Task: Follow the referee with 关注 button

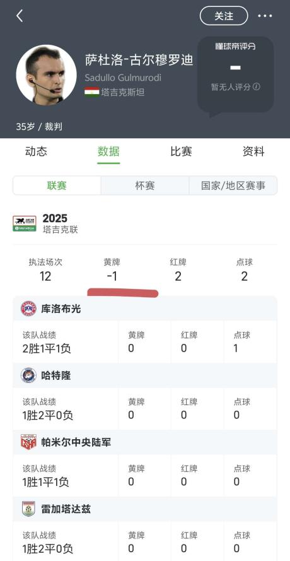Action: pos(224,16)
